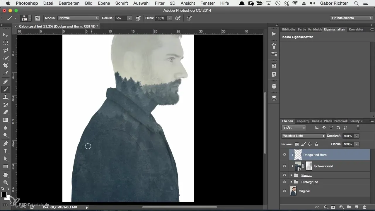Open the brush panel toggle icon
Screen dimensions: 375x211
click(x=38, y=18)
